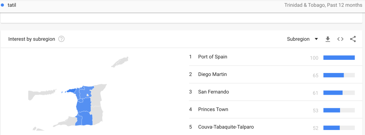Viewport: 365px width, 135px height.
Task: Click San Fernando's interest bar
Action: coord(339,93)
